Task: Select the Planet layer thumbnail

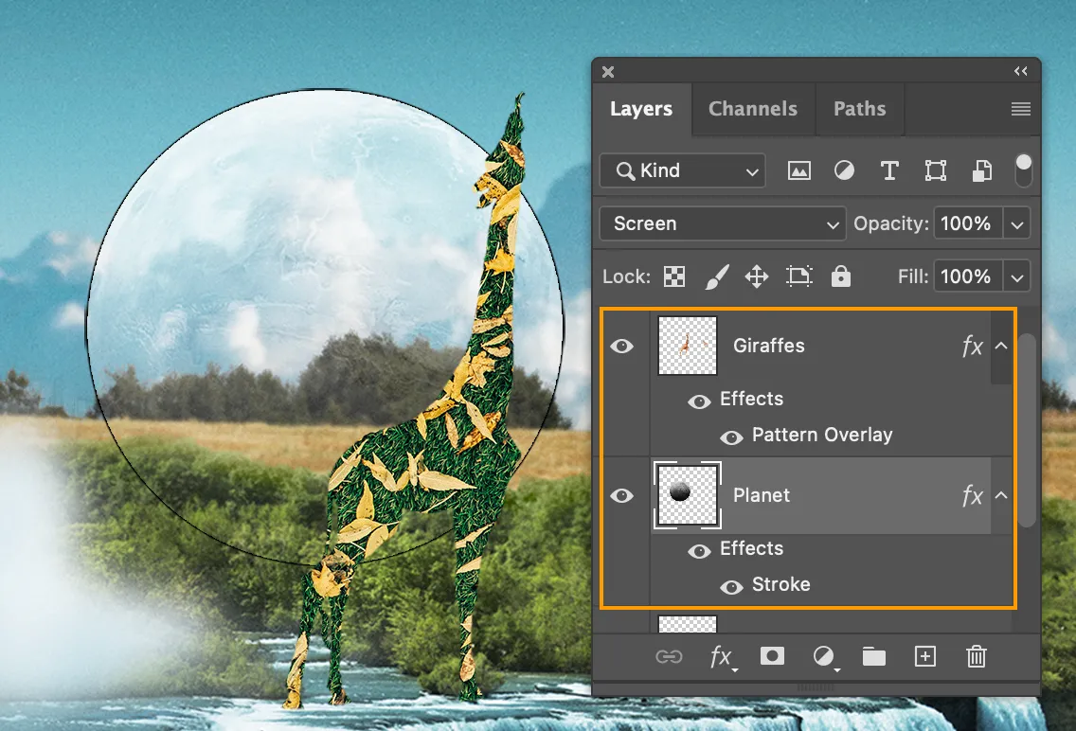Action: click(x=687, y=495)
